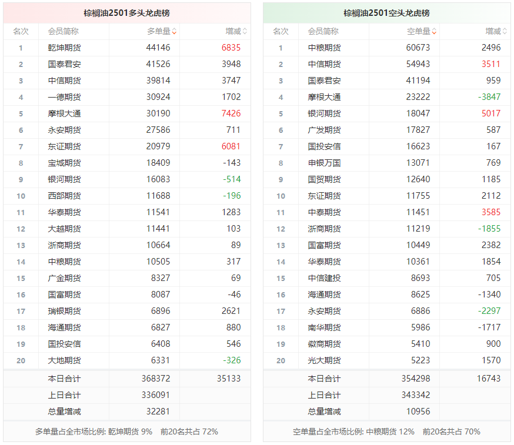
Task: Click short 上日合计 value 343342
Action: click(x=416, y=395)
